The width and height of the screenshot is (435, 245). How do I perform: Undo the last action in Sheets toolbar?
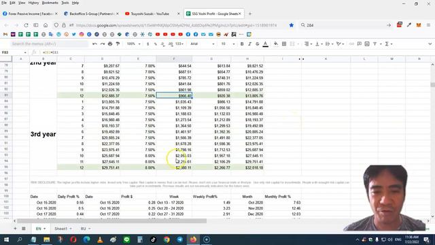(94, 44)
